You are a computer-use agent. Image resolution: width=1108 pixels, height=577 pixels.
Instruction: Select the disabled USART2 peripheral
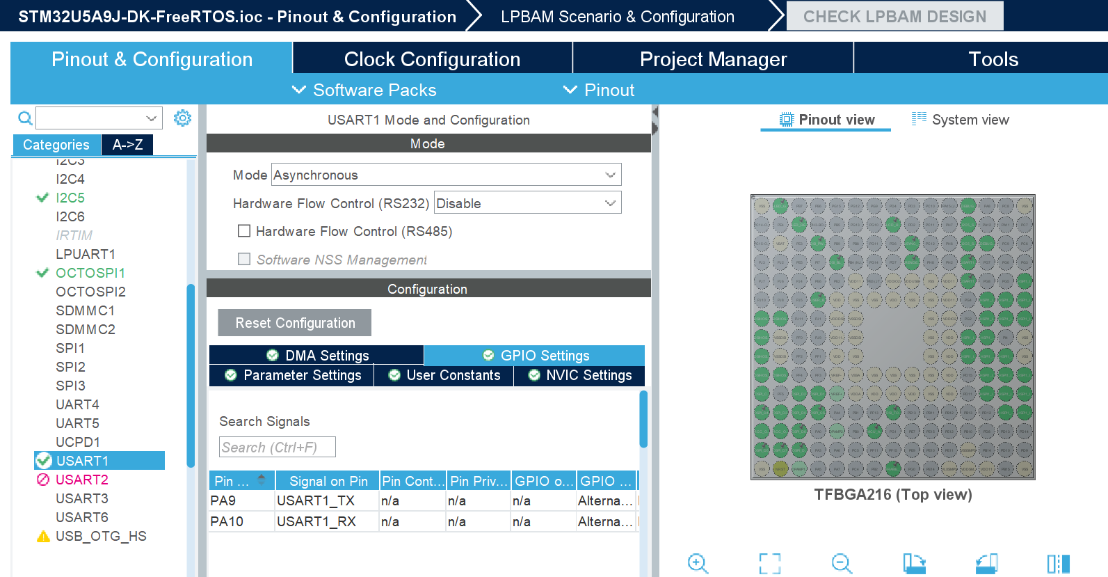[x=81, y=480]
